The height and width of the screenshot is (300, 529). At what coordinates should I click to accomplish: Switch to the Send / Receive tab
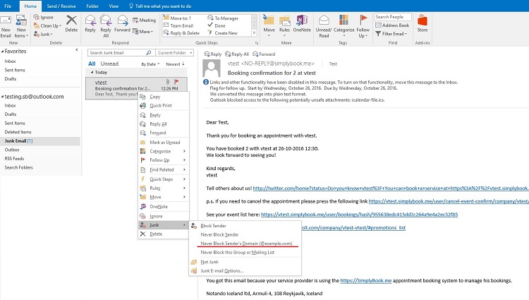(60, 5)
